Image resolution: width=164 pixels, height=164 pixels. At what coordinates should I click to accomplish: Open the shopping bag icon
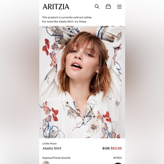108,7
